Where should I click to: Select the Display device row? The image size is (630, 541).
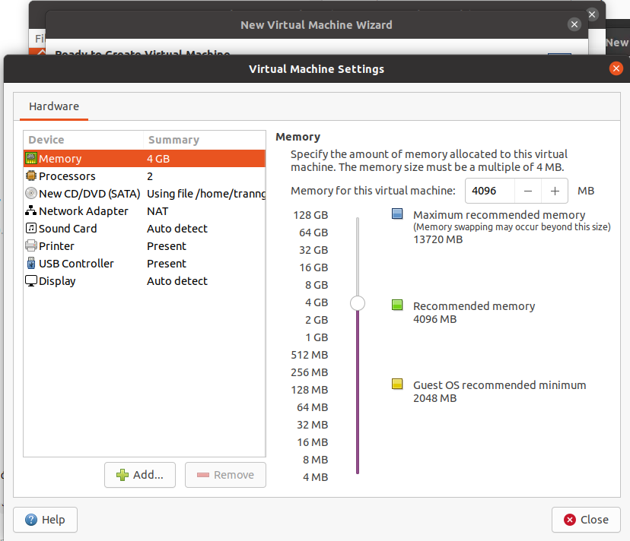[145, 281]
